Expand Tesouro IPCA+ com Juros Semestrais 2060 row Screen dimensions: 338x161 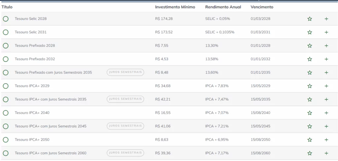[x=326, y=153]
